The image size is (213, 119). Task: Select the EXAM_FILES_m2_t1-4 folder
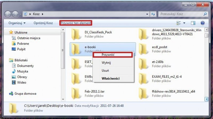(x=144, y=78)
